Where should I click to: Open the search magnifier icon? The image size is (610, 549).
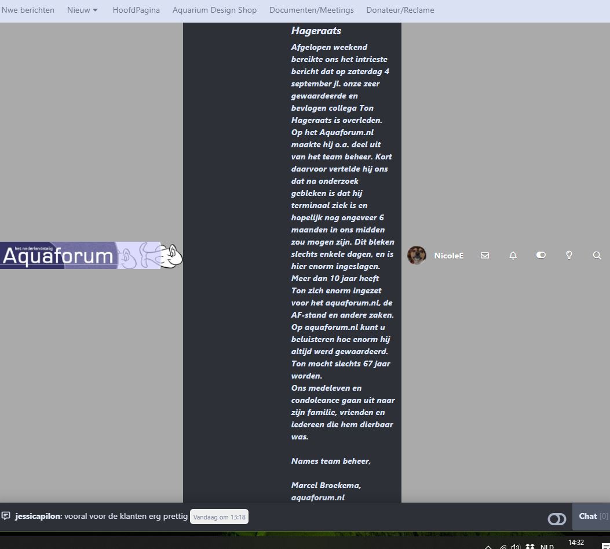(x=597, y=255)
